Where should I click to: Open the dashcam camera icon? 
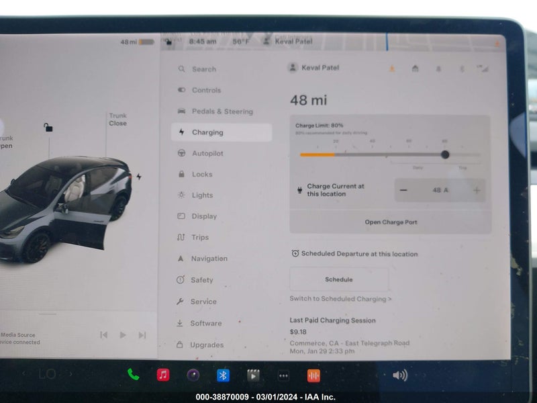point(193,375)
